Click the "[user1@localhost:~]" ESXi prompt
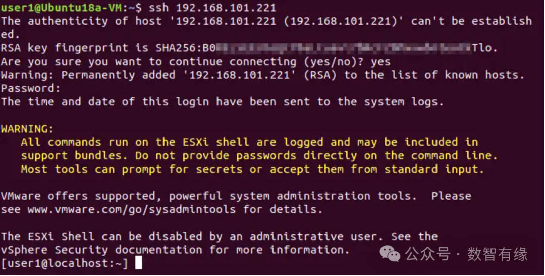The width and height of the screenshot is (545, 276). pyautogui.click(x=65, y=263)
